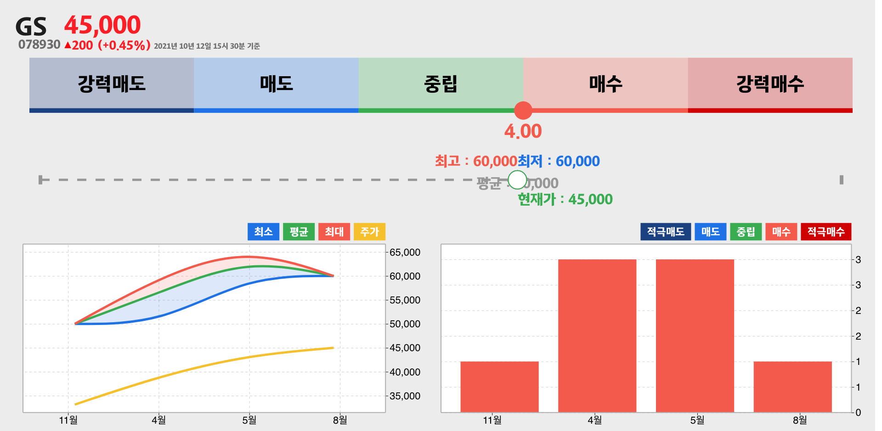The image size is (882, 431).
Task: Click the GS stock name
Action: click(x=31, y=27)
